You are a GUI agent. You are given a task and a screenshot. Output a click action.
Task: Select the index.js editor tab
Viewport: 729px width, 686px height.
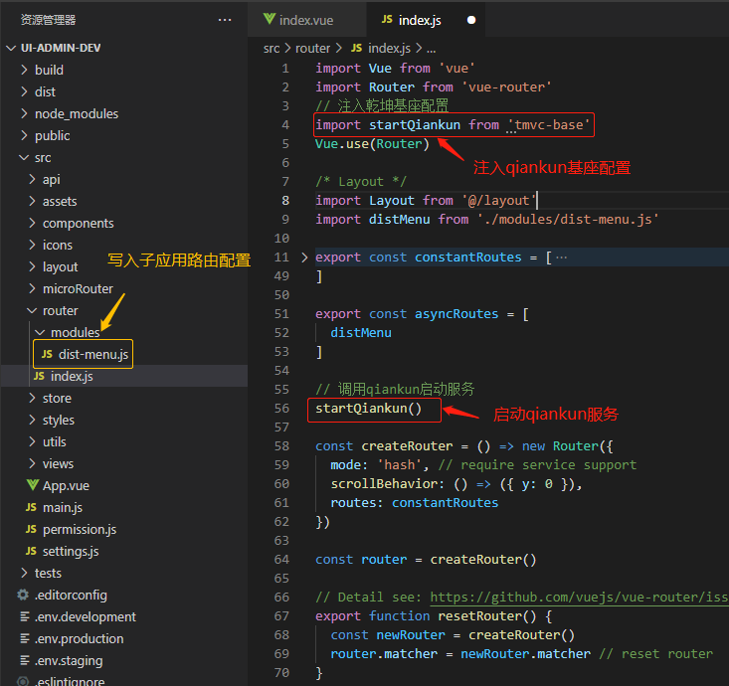pos(418,20)
